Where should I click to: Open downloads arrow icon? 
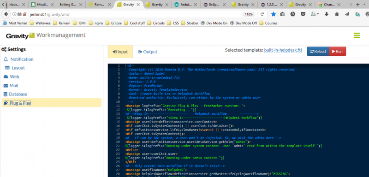327,14
